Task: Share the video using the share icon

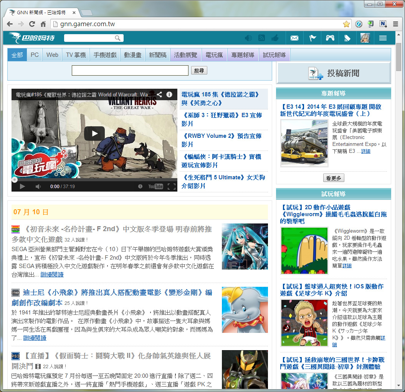Action: (x=159, y=94)
